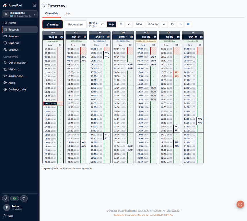Click the display monitor theme icon

(x=24, y=199)
